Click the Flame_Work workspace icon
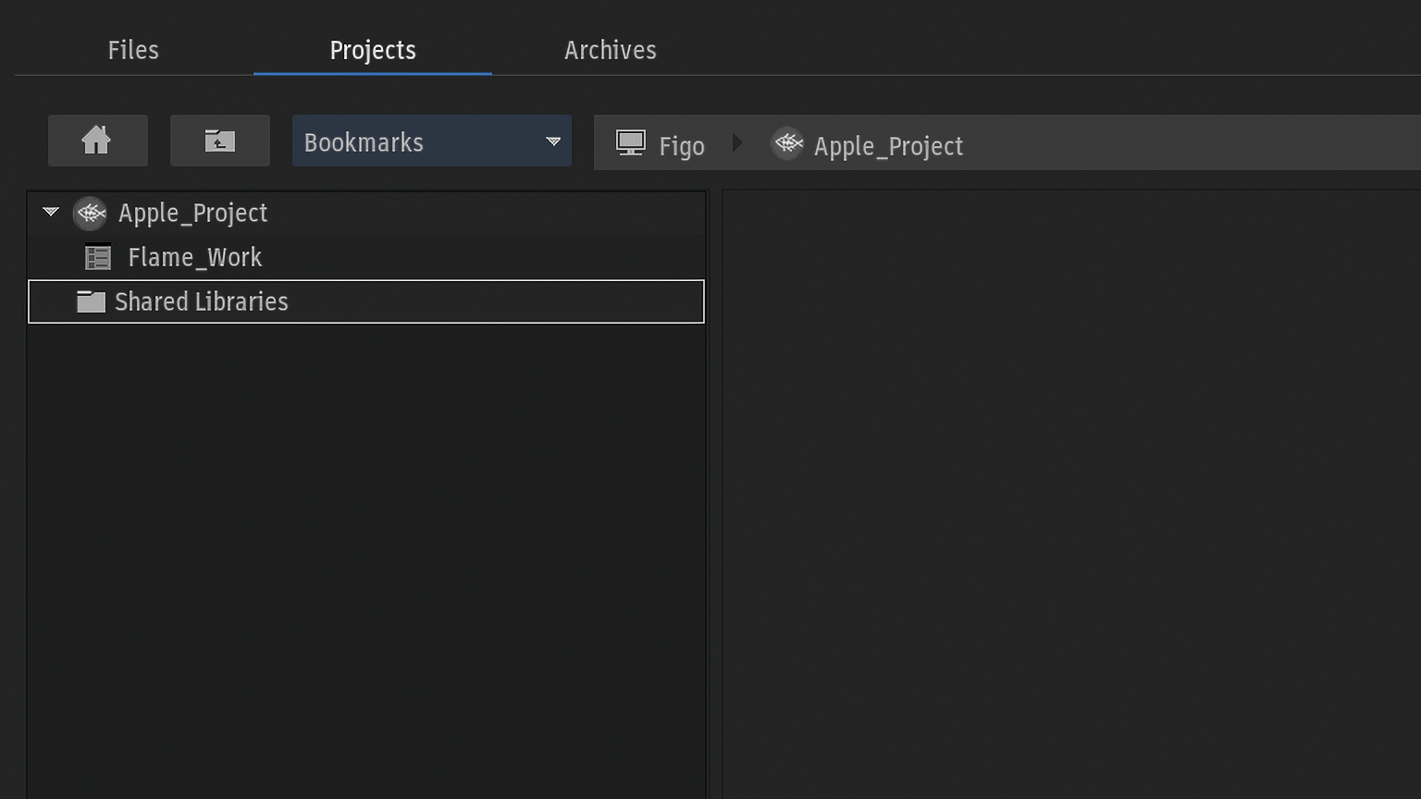The image size is (1421, 799). pos(98,257)
